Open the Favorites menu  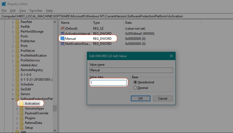pyautogui.click(x=36, y=11)
